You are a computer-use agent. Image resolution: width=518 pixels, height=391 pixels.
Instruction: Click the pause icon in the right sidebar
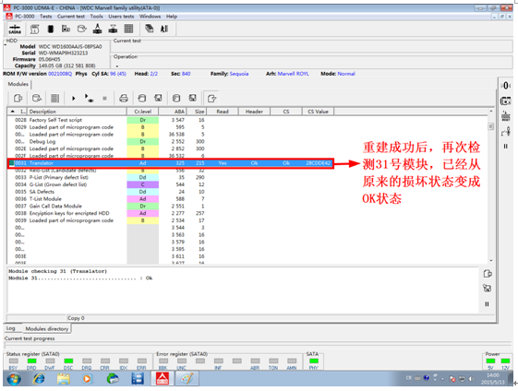tap(505, 147)
